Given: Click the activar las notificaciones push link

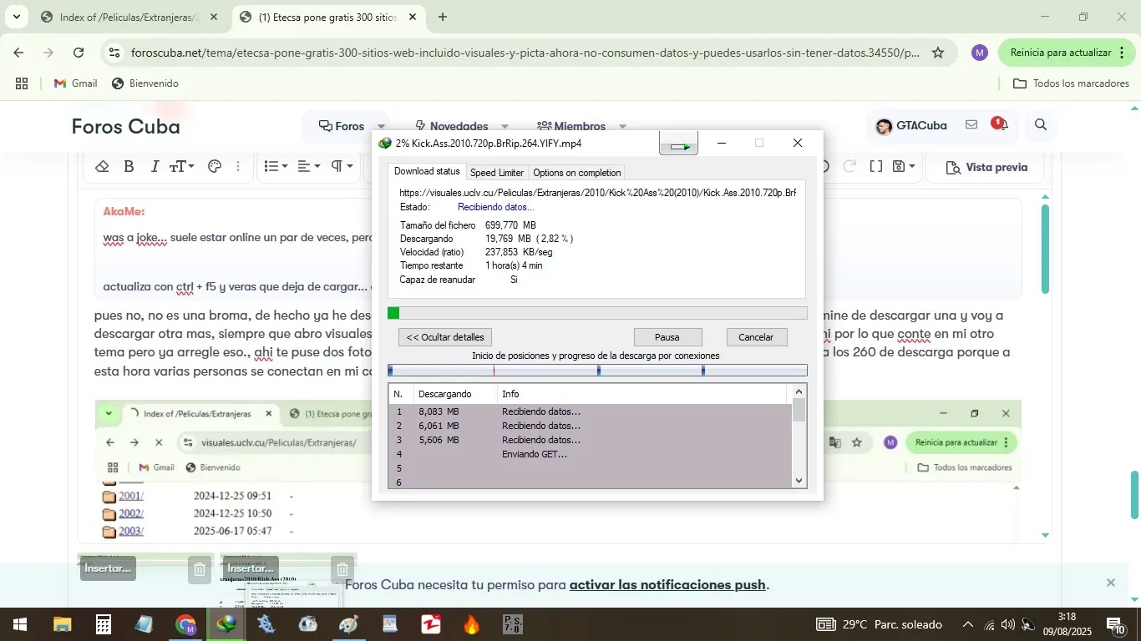Looking at the screenshot, I should click(x=667, y=585).
